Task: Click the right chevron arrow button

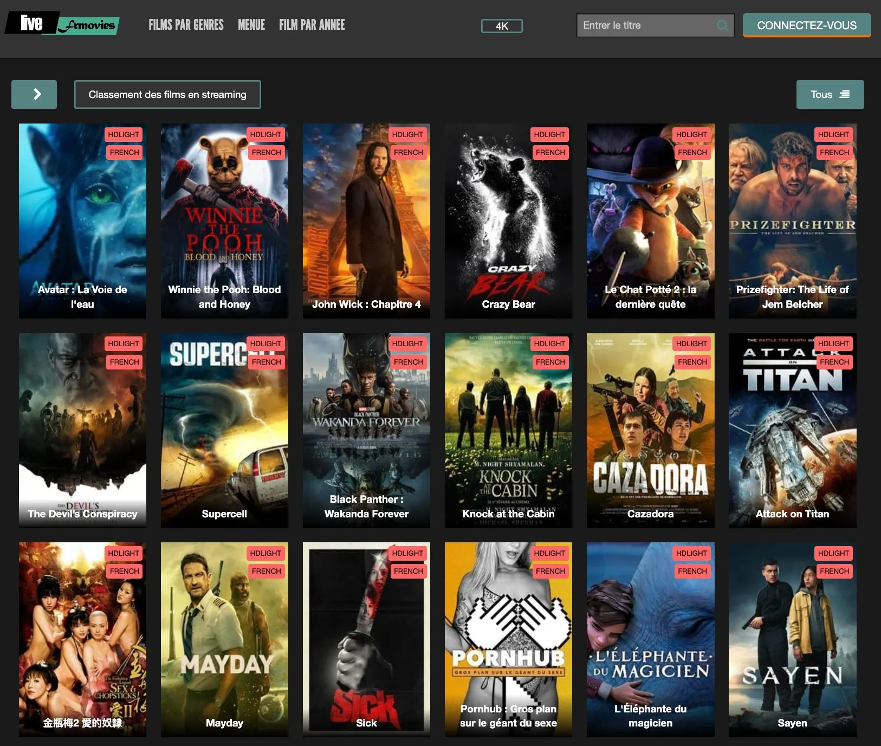Action: coord(34,94)
